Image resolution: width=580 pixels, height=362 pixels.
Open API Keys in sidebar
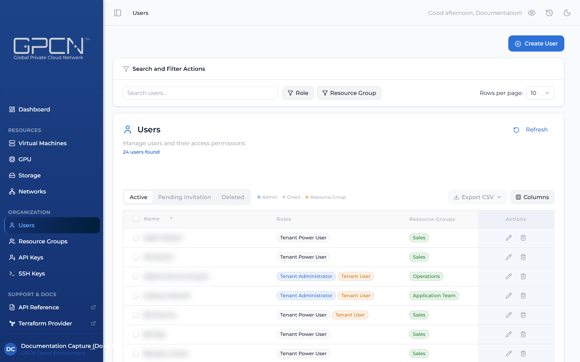point(52,257)
